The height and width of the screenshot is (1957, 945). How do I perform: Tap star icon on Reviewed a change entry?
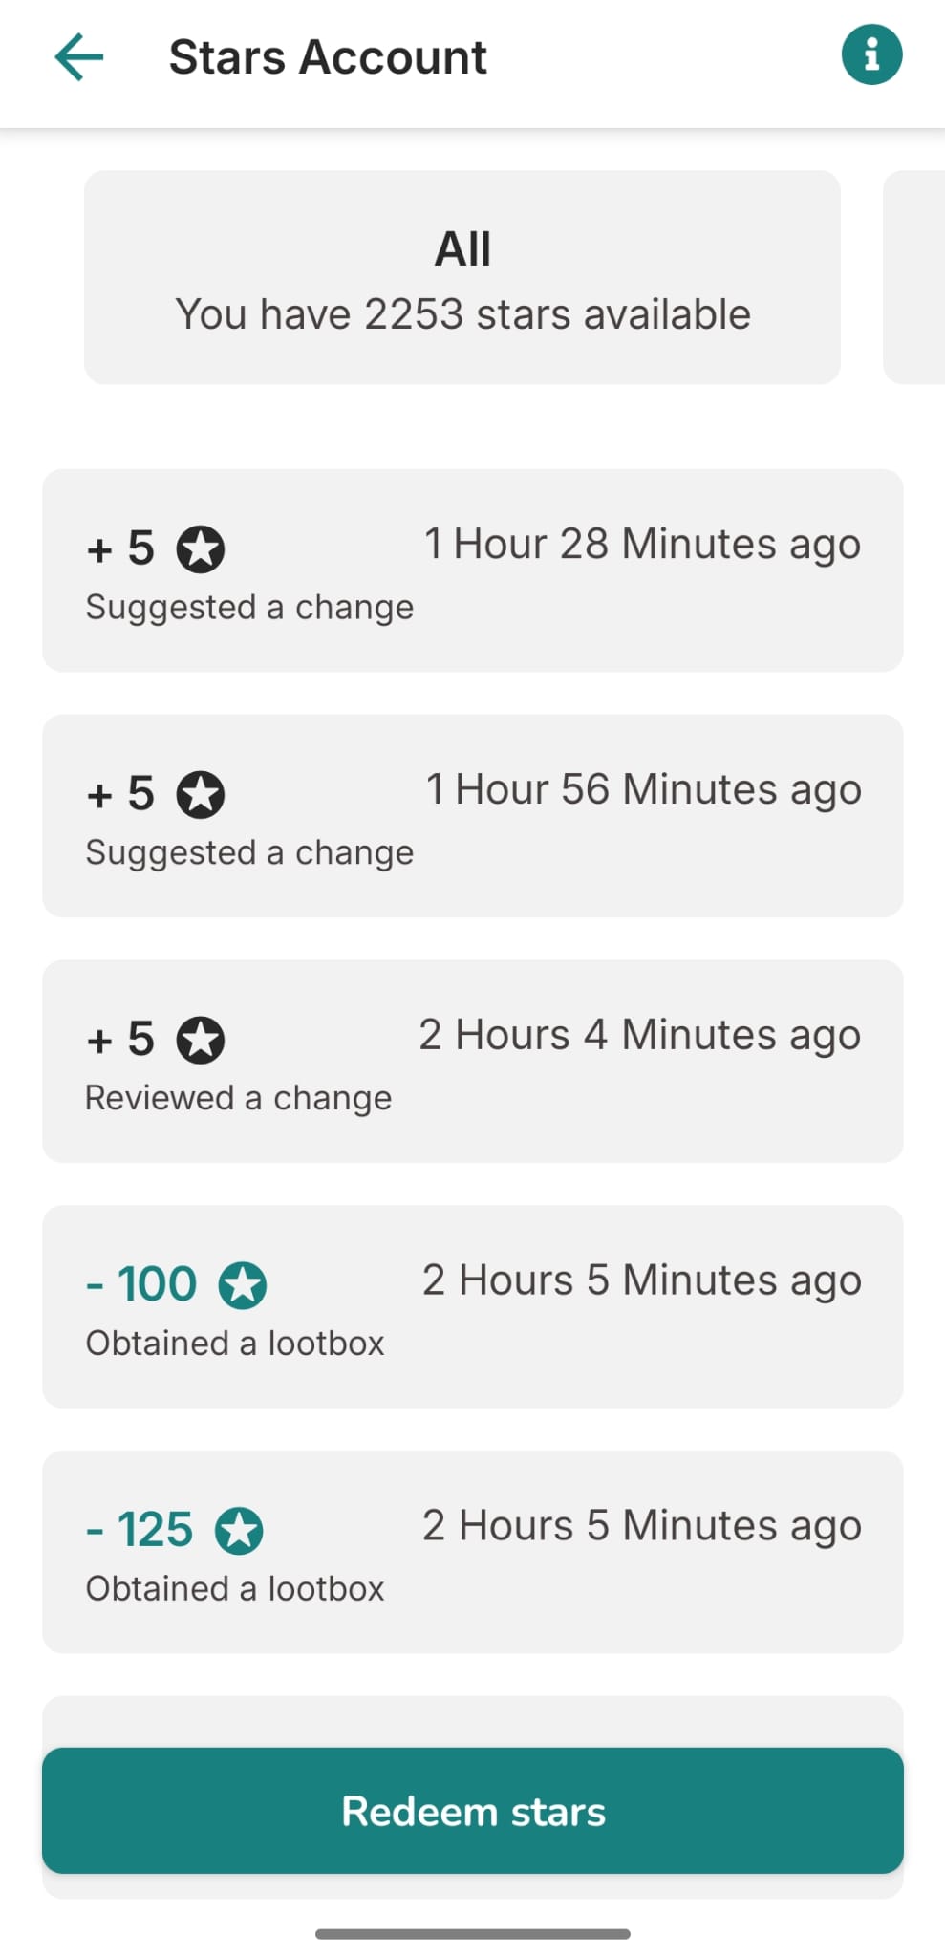[x=201, y=1040]
